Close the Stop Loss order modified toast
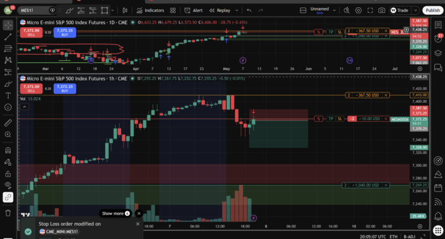 (138, 224)
